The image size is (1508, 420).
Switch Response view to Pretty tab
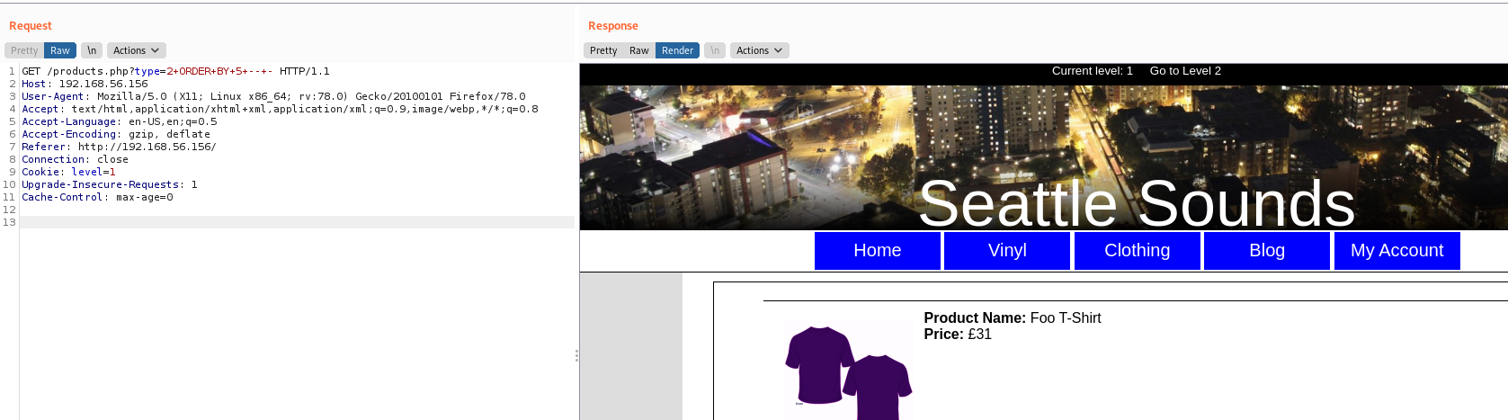(x=603, y=50)
